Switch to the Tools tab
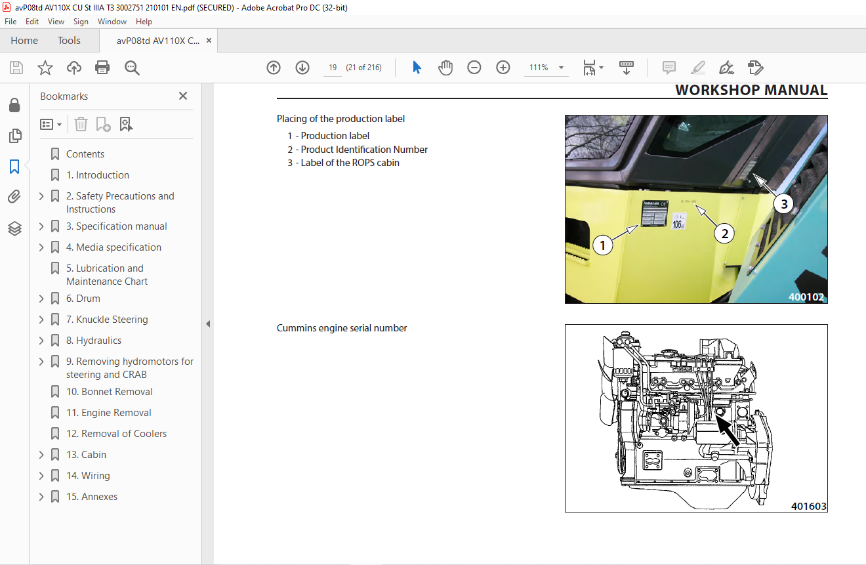866x565 pixels. pos(69,41)
